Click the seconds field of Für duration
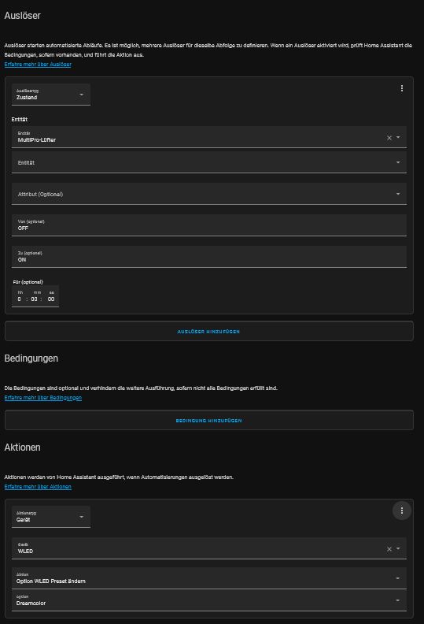Image resolution: width=424 pixels, height=624 pixels. [x=51, y=299]
